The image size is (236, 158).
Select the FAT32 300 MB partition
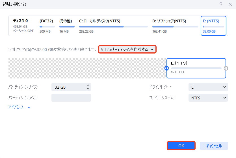[x=46, y=26]
